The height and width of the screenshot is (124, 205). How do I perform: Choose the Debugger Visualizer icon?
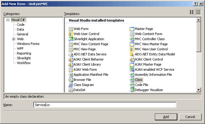pyautogui.click(x=132, y=90)
